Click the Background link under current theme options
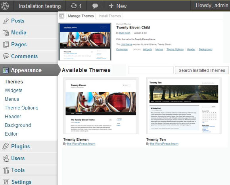230x185 pixels. tap(205, 49)
